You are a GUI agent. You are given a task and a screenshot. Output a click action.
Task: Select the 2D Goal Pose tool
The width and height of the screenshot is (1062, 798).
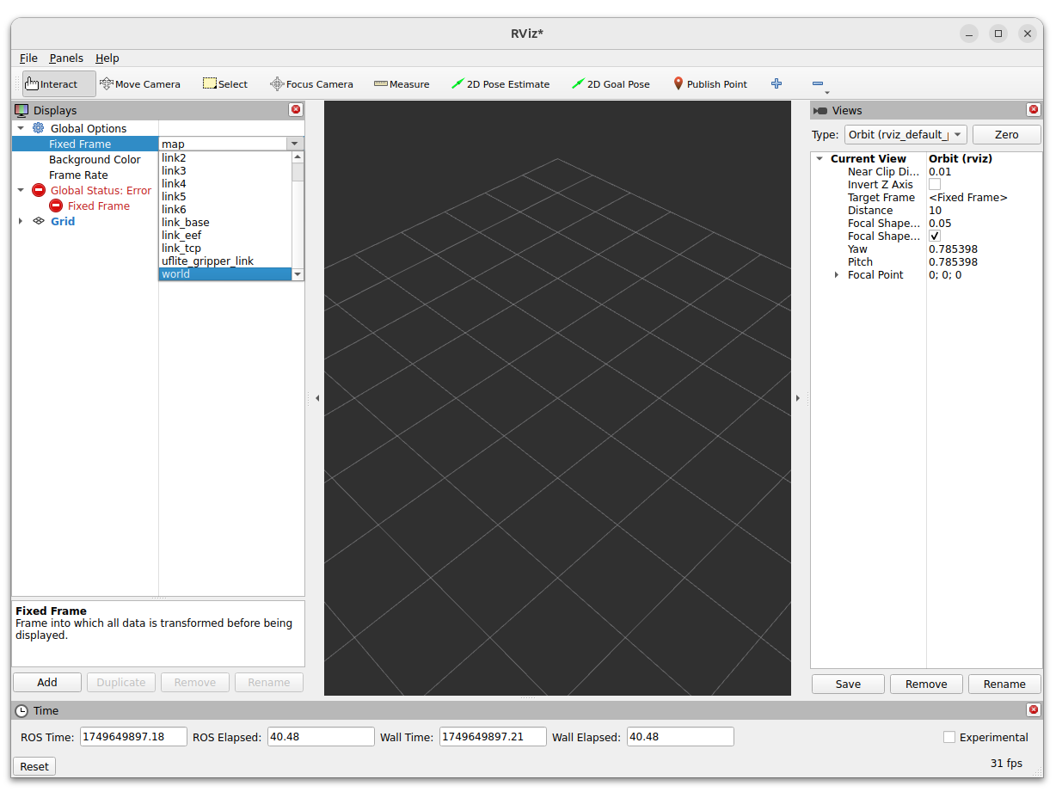pyautogui.click(x=611, y=84)
